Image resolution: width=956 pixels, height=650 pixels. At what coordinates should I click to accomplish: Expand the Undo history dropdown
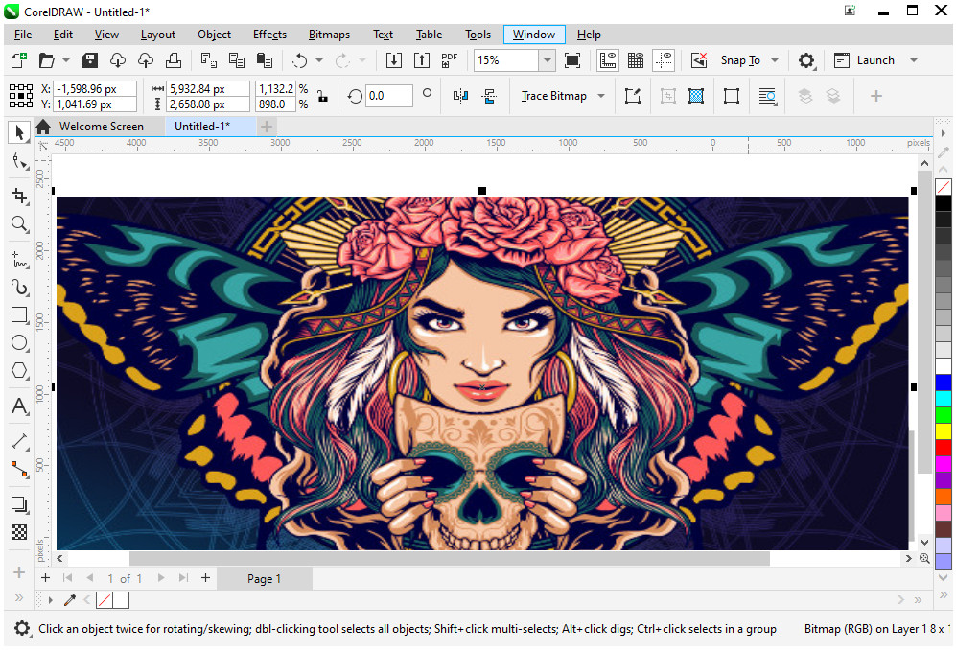pos(319,59)
